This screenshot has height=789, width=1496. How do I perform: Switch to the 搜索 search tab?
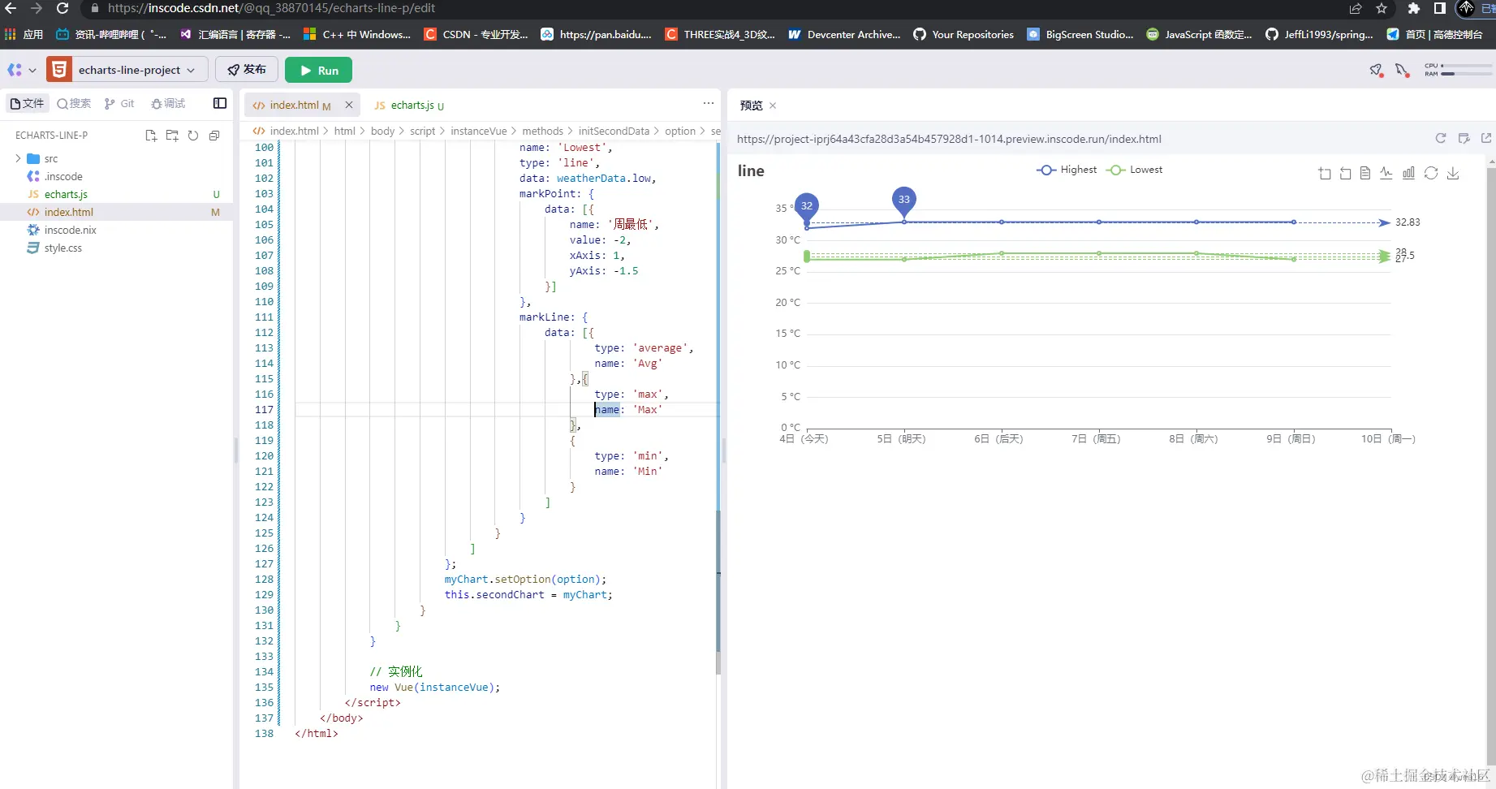coord(74,103)
